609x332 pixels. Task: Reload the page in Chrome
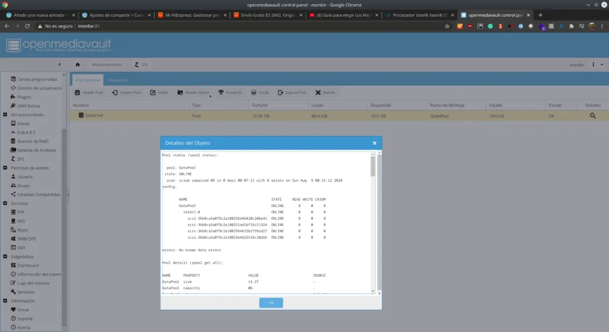coord(27,26)
